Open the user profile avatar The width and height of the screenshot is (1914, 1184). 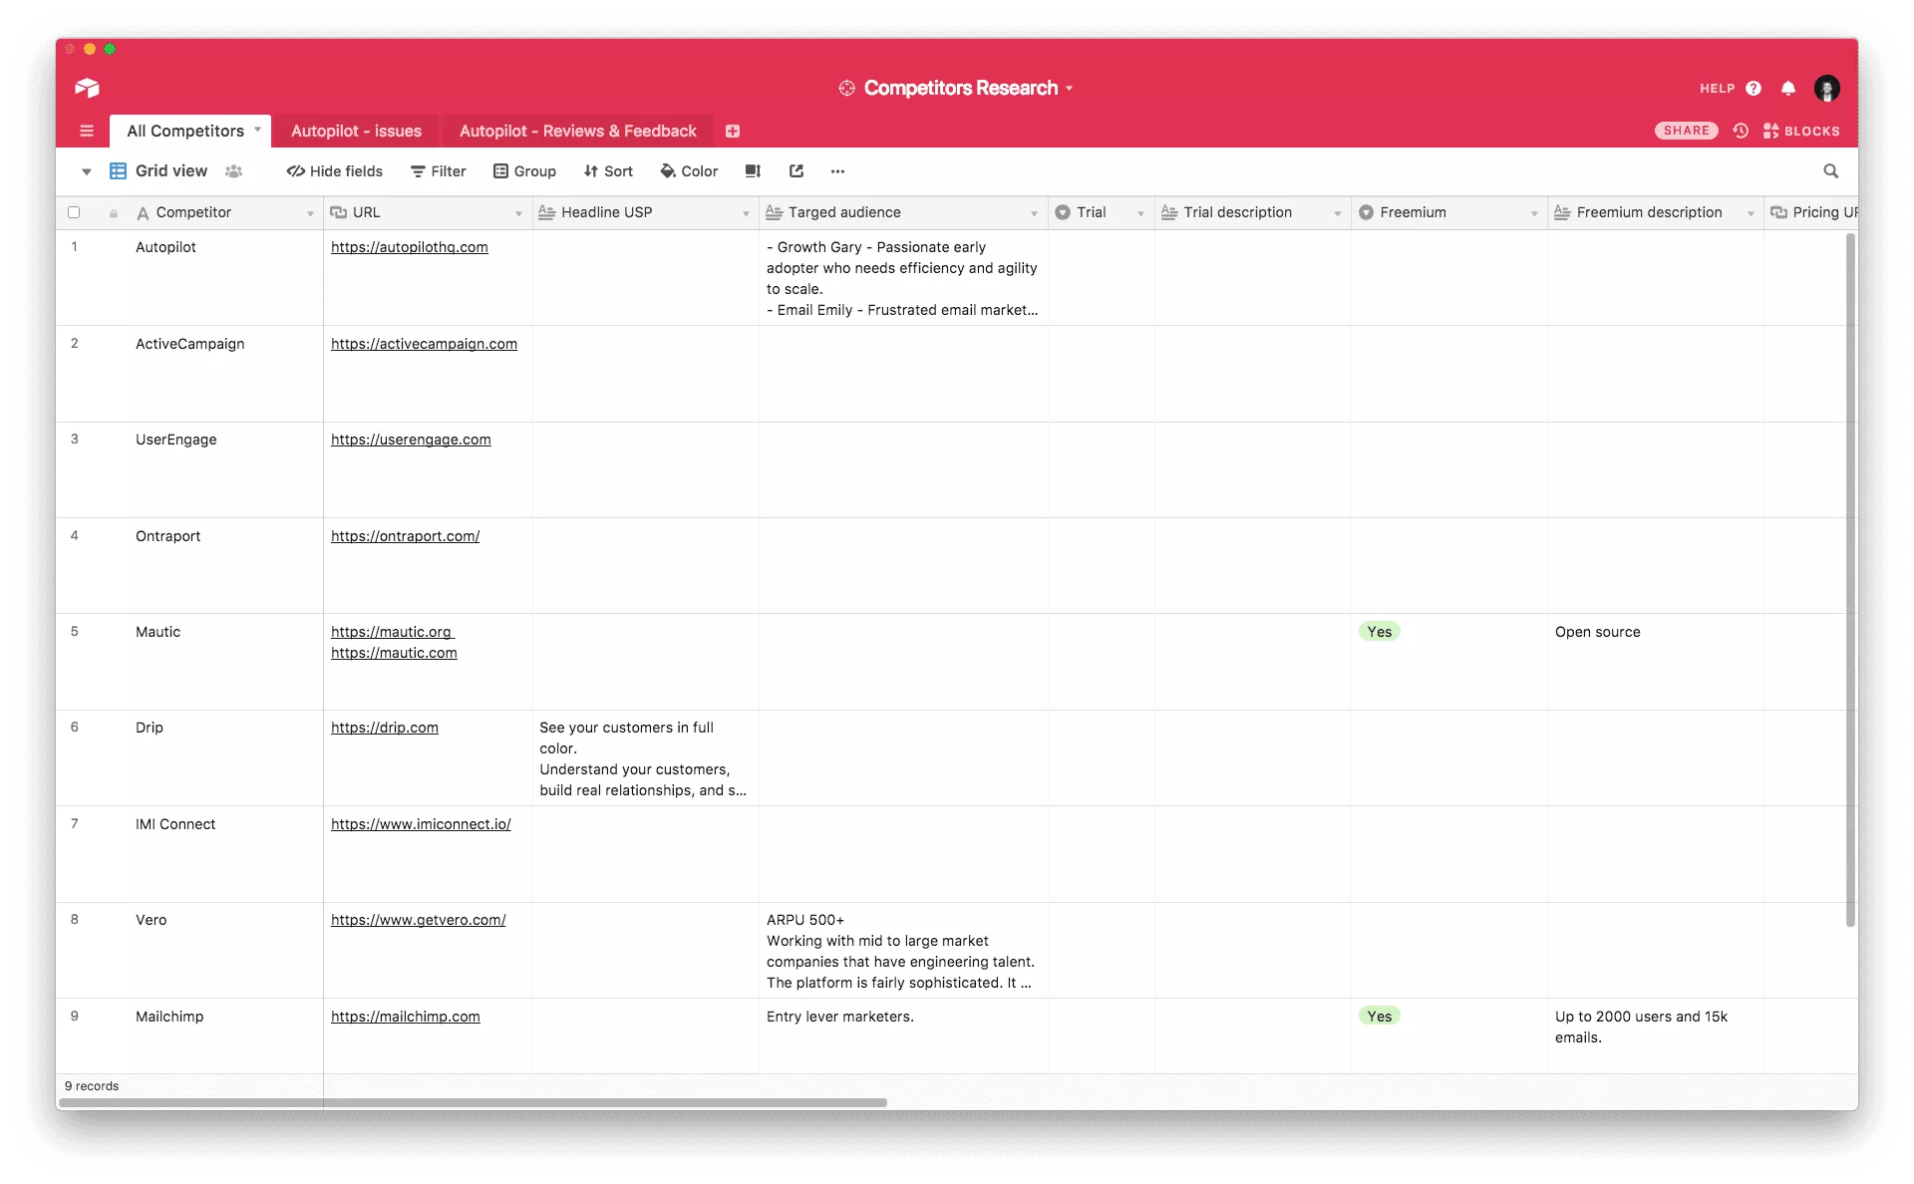tap(1827, 88)
